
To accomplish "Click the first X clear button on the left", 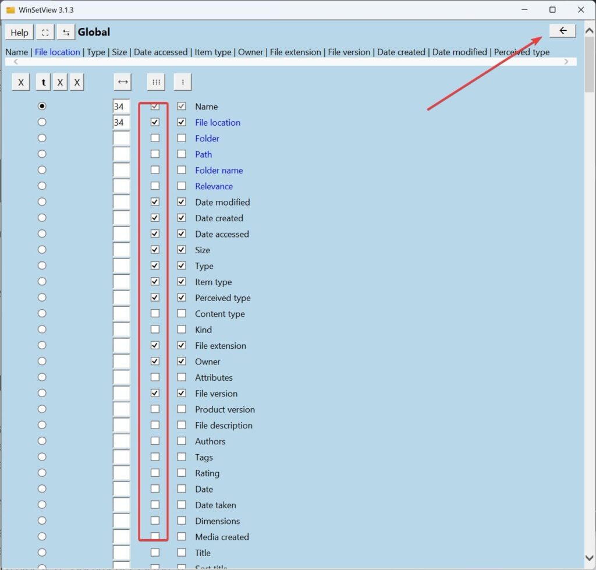I will click(x=20, y=82).
